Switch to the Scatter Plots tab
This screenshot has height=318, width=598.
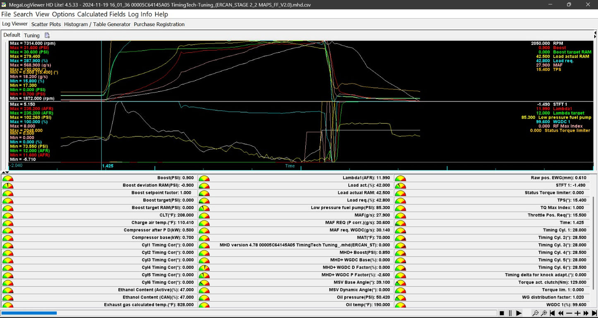point(46,24)
